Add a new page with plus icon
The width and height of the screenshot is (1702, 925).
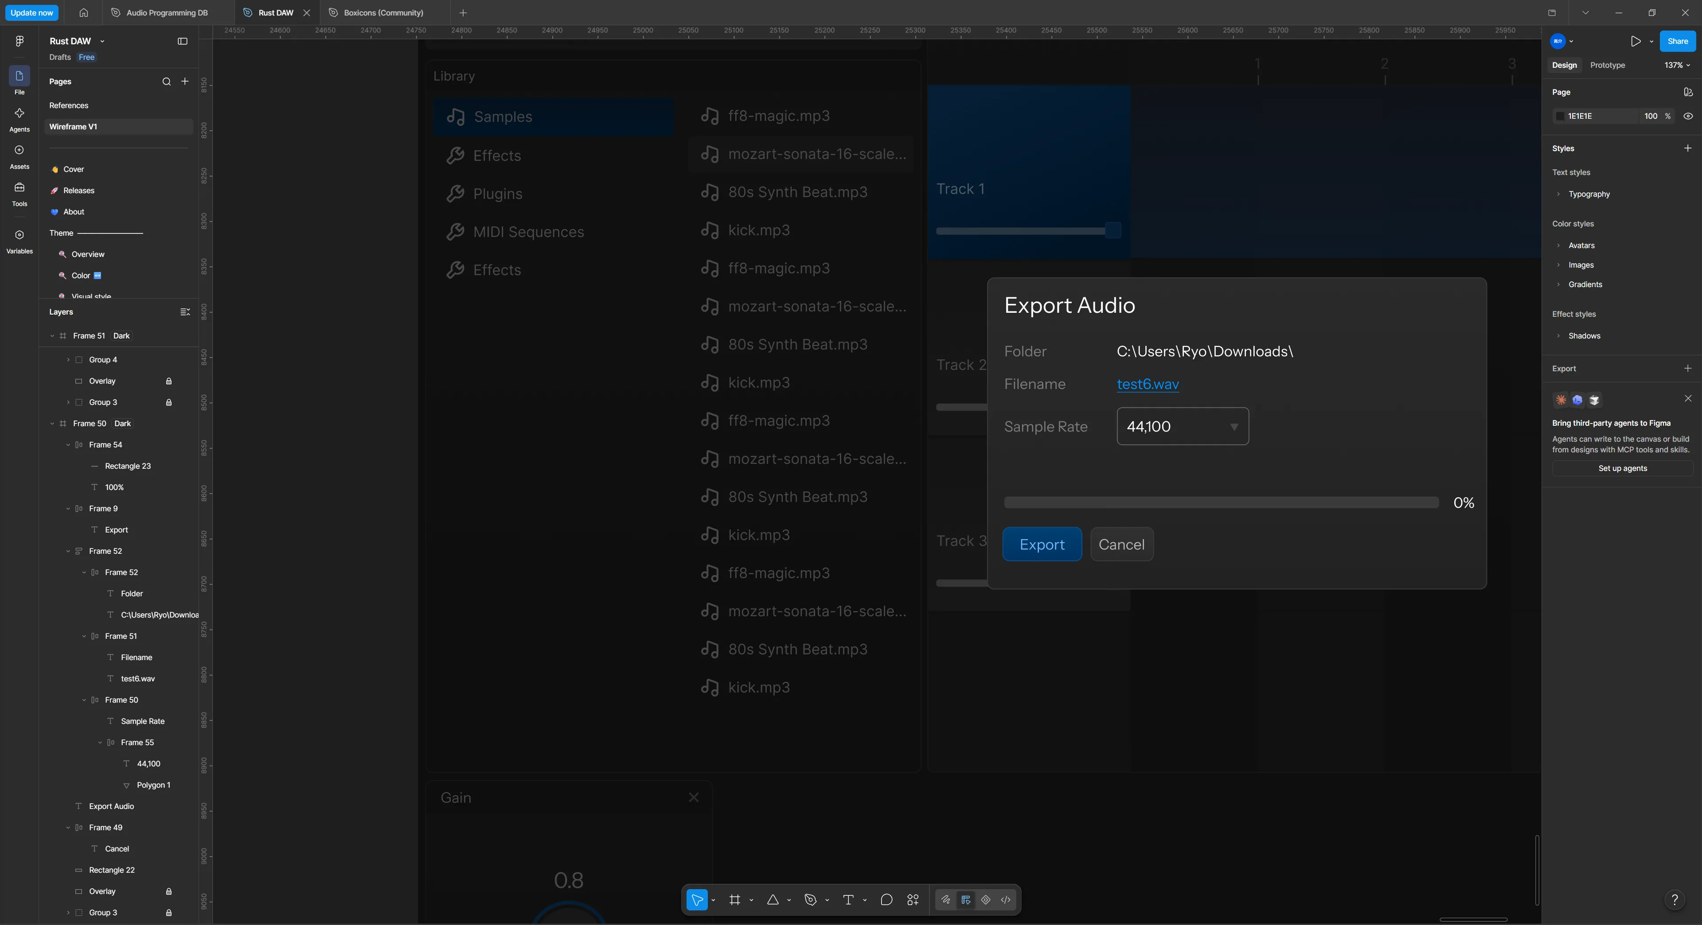click(185, 81)
